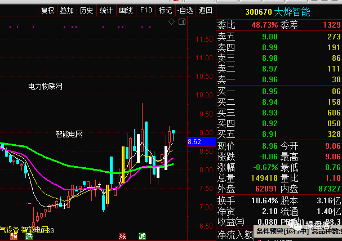This screenshot has height=241, width=342.
Task: Click 最低 value 8.76
Action: [x=333, y=167]
